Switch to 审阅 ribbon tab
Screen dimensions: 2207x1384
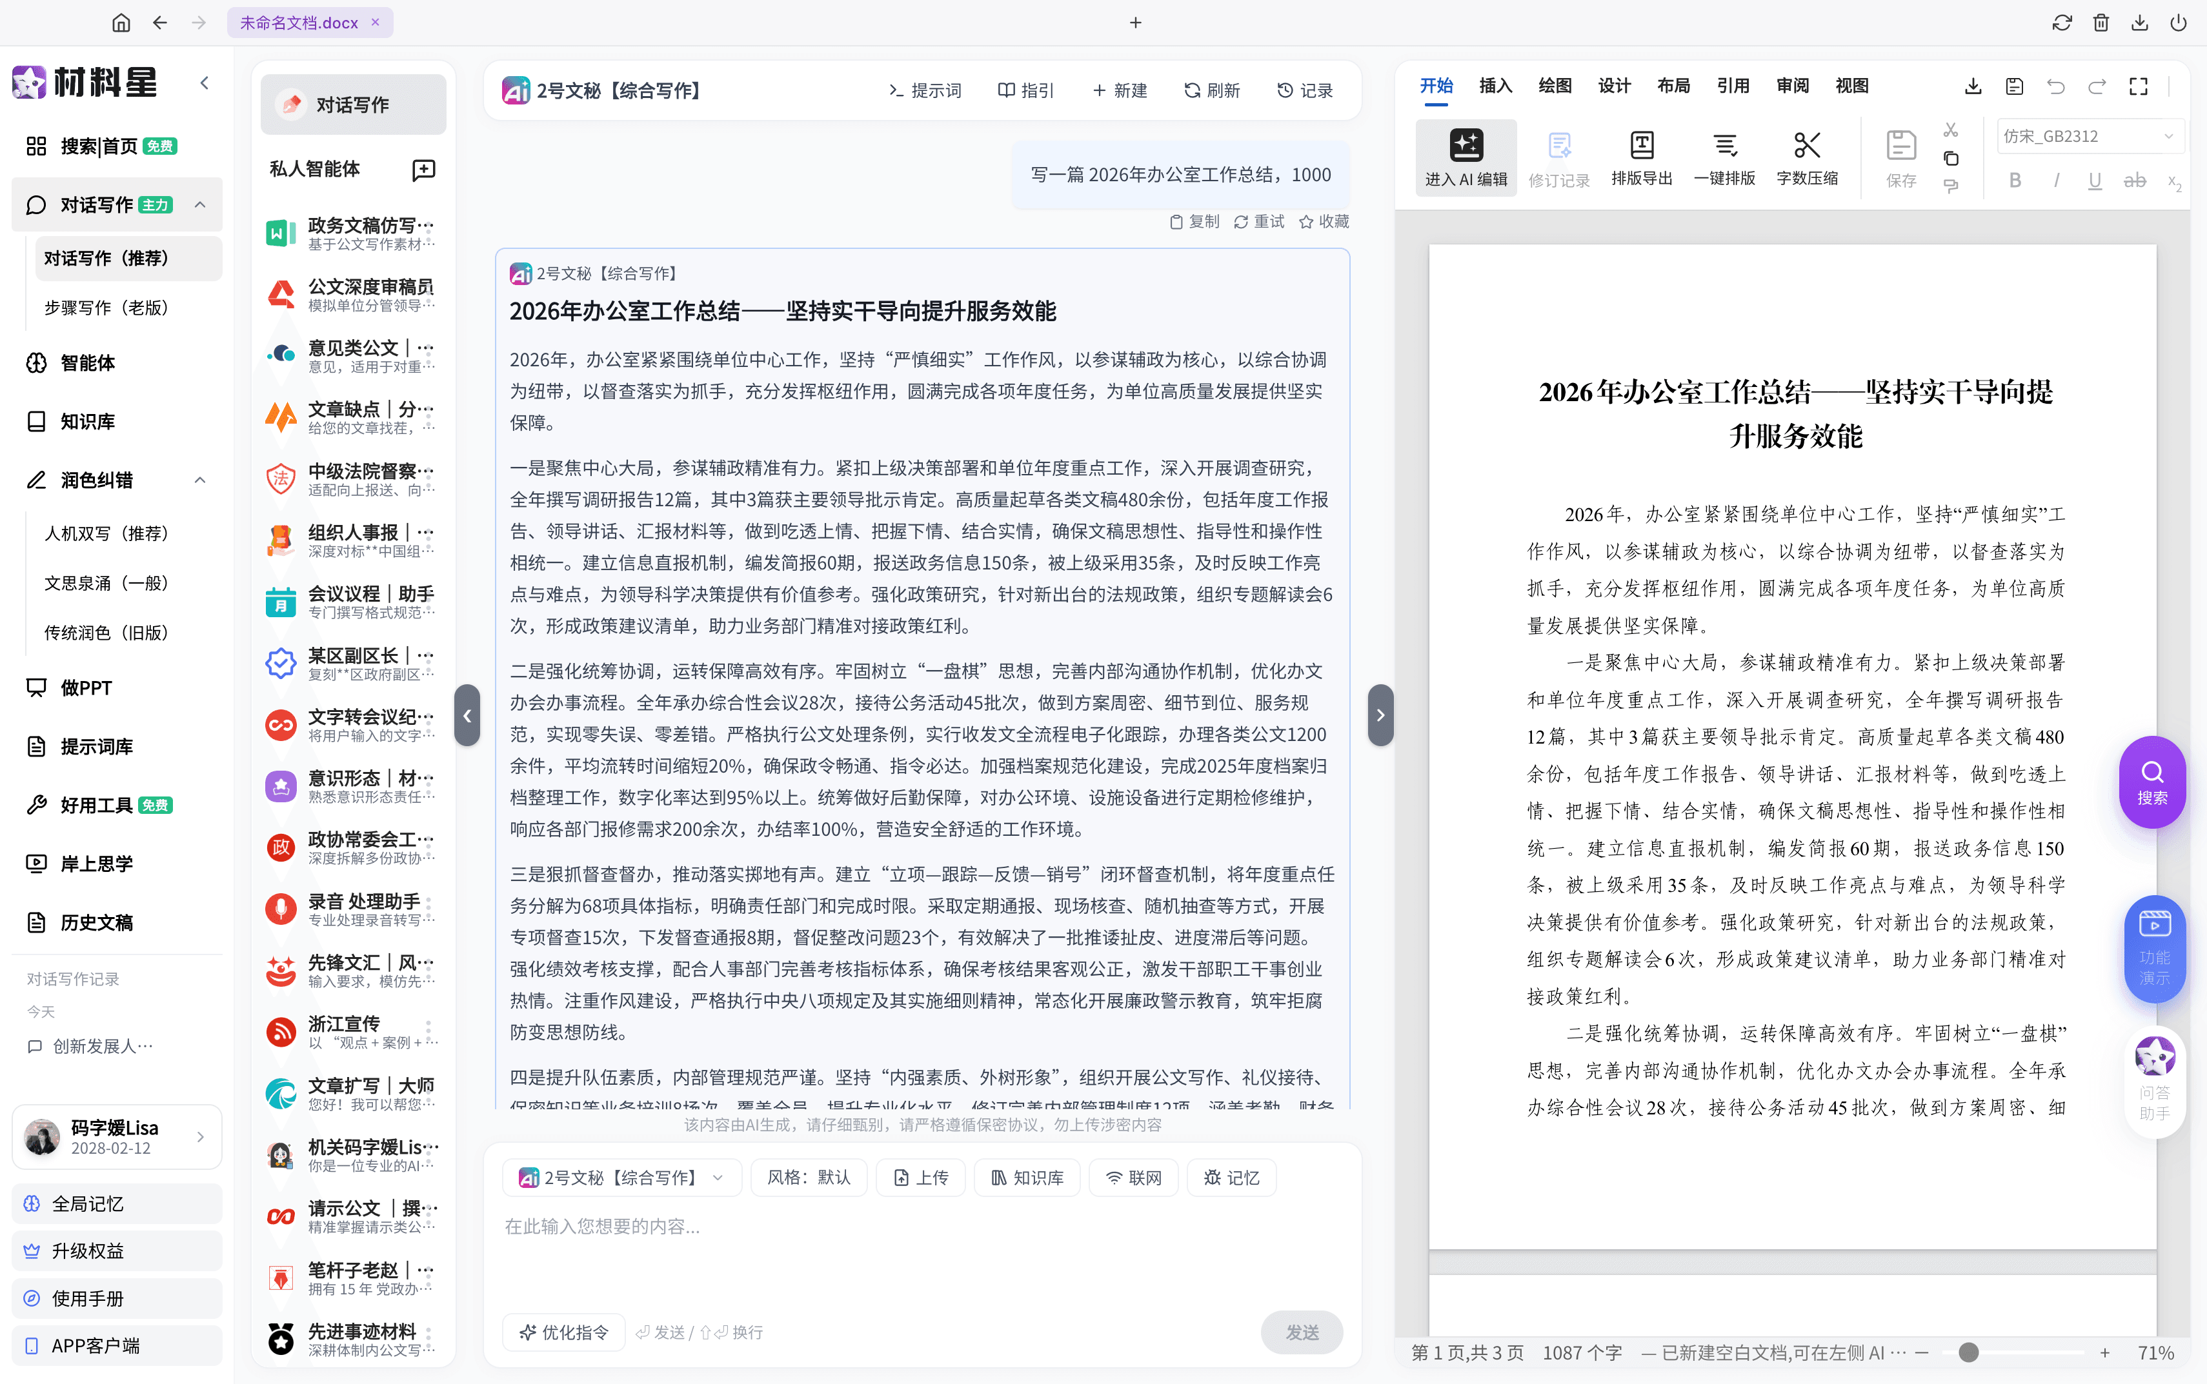pos(1792,86)
